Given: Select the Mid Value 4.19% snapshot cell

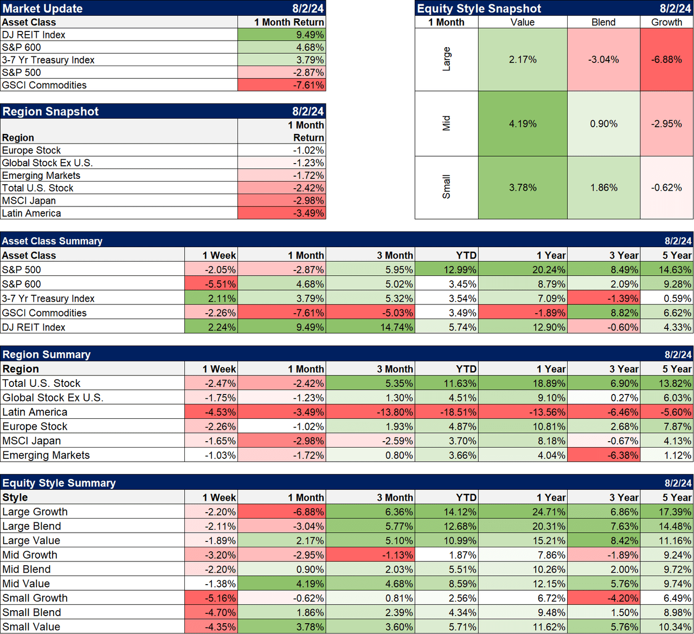Looking at the screenshot, I should tap(523, 124).
